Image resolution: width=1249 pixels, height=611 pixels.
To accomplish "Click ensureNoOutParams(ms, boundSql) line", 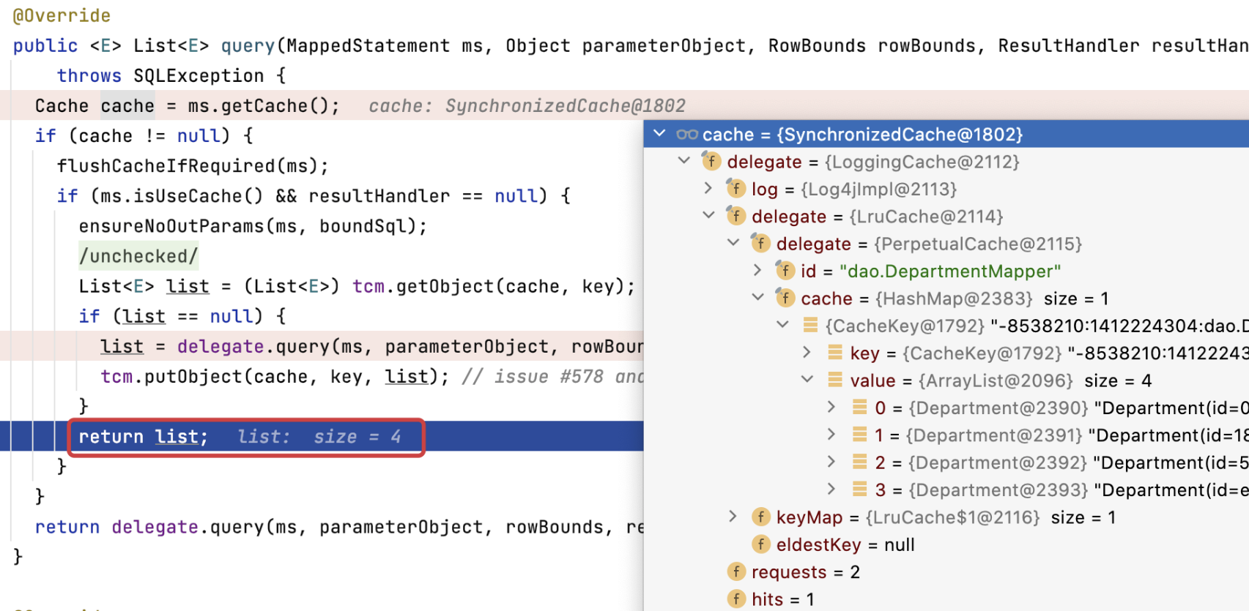I will click(253, 226).
